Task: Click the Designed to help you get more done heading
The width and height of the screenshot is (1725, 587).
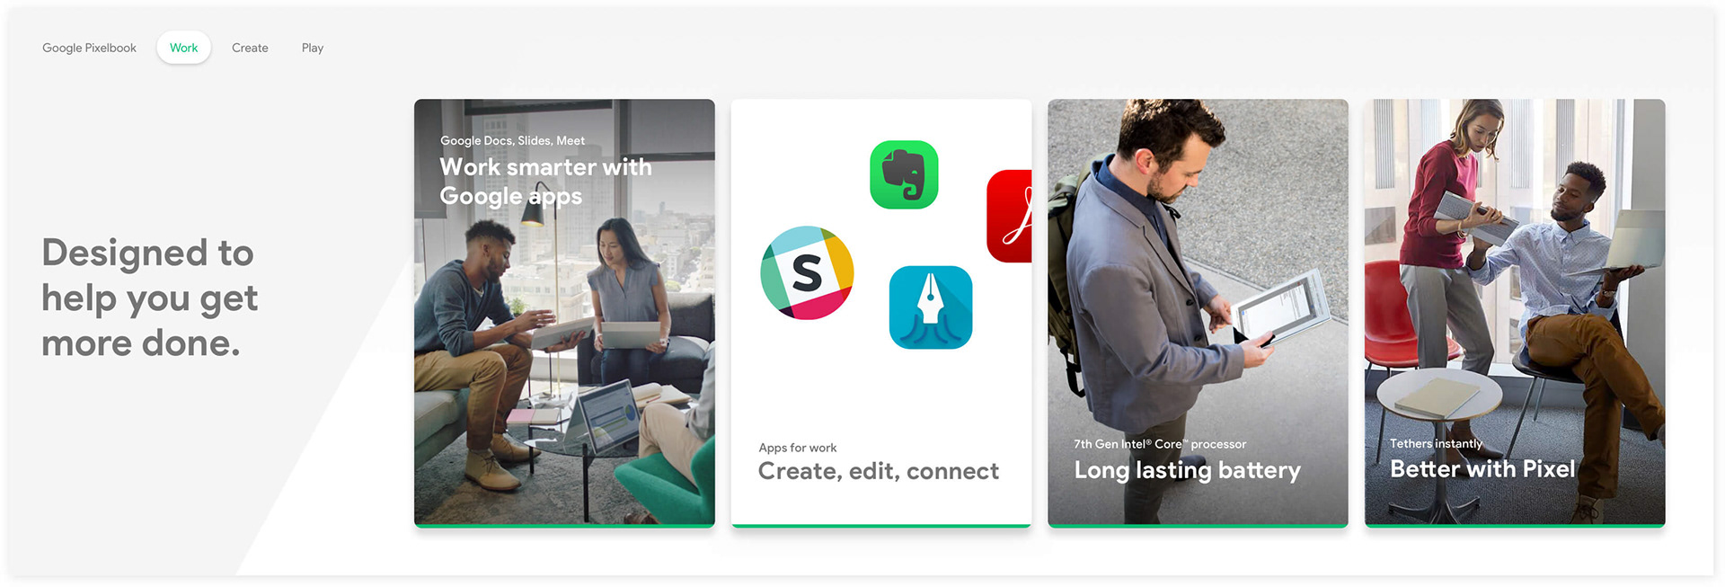Action: [150, 298]
